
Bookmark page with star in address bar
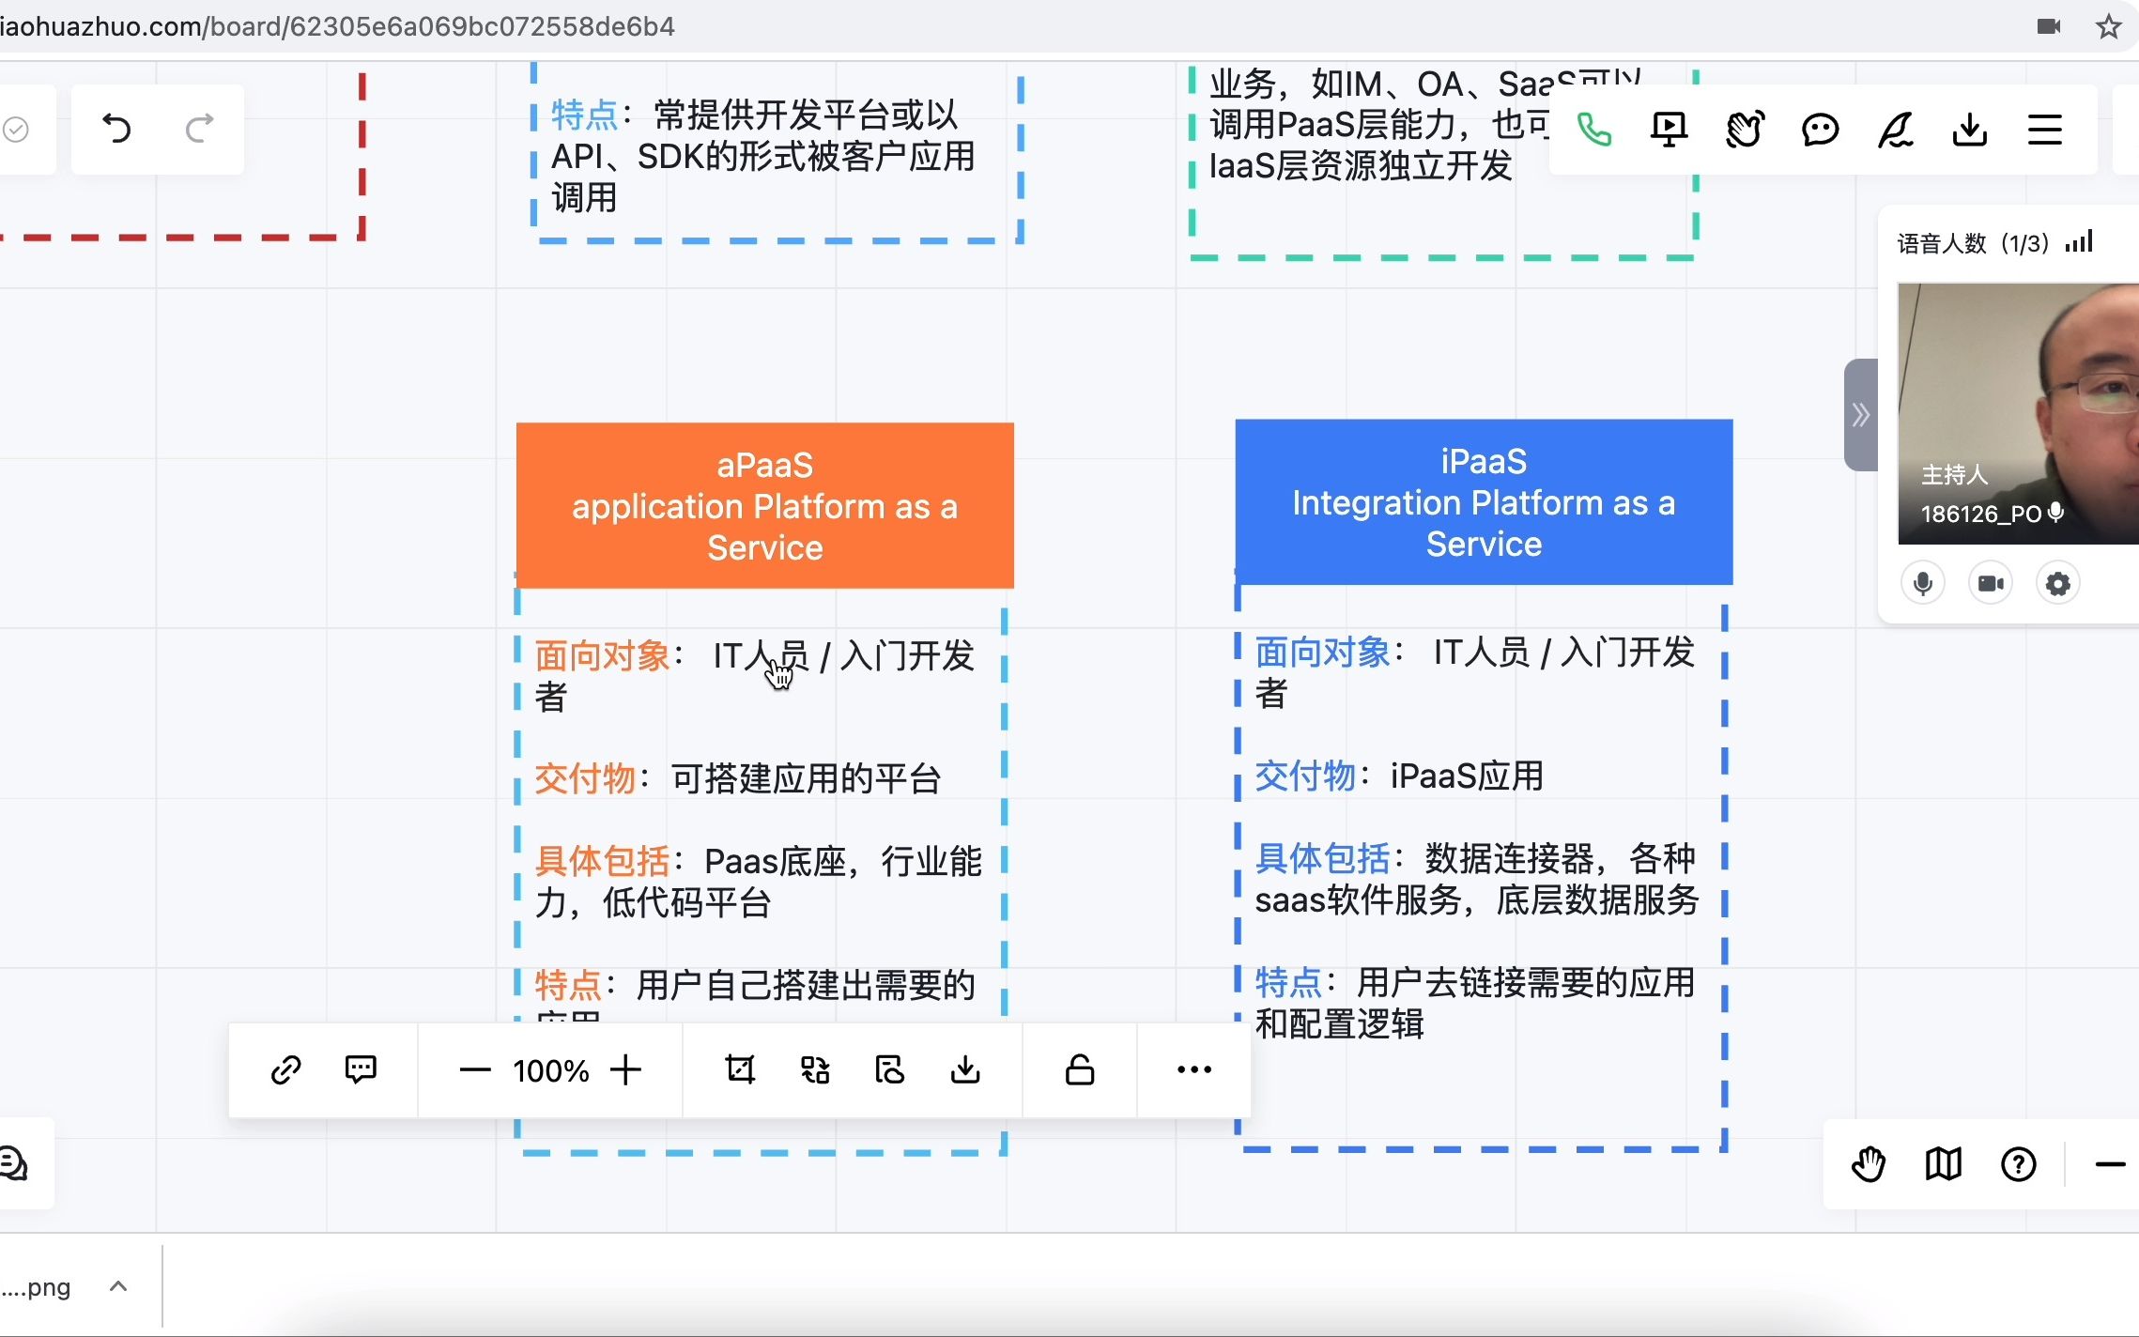click(2109, 26)
